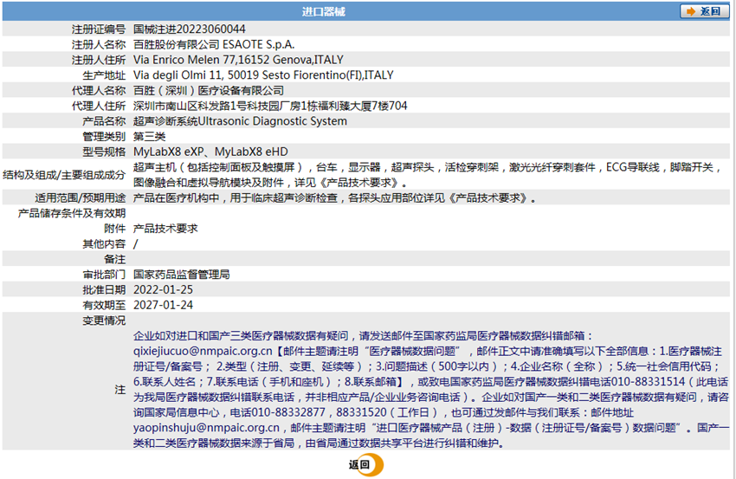Screen dimensions: 736x479
Task: Select approval date 2022-01-25
Action: 163,290
